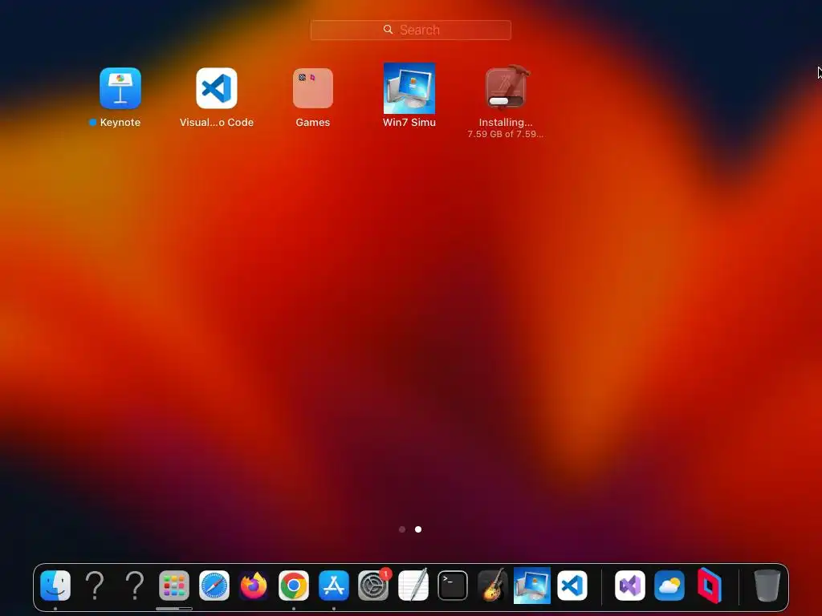822x616 pixels.
Task: Open blue Visual Studio Code in Dock
Action: coord(572,585)
